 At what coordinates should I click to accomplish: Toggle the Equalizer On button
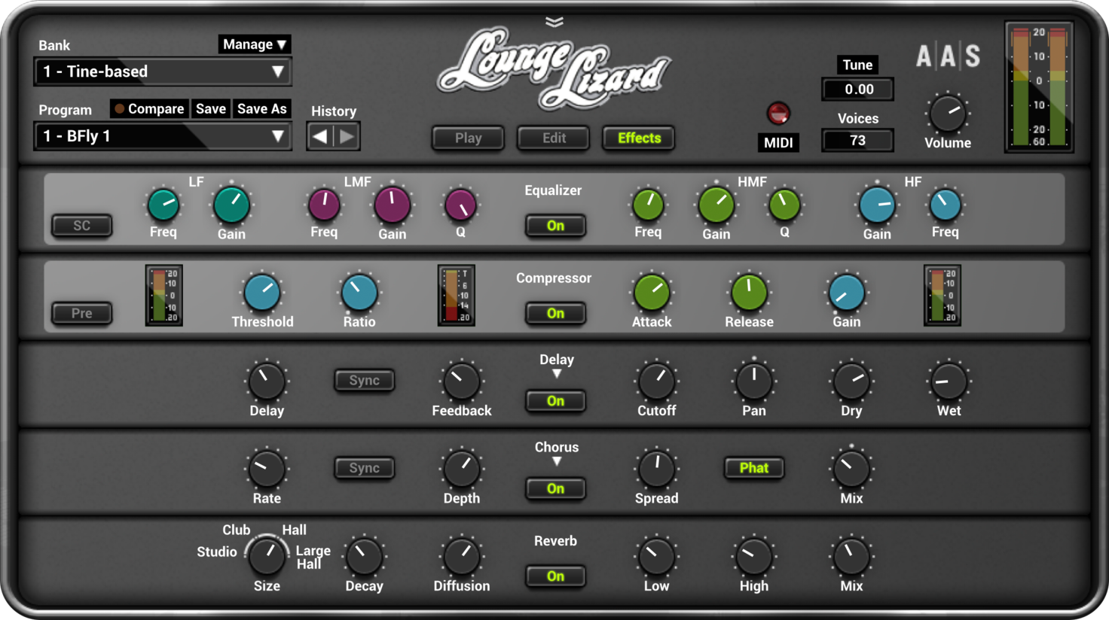[x=555, y=226]
